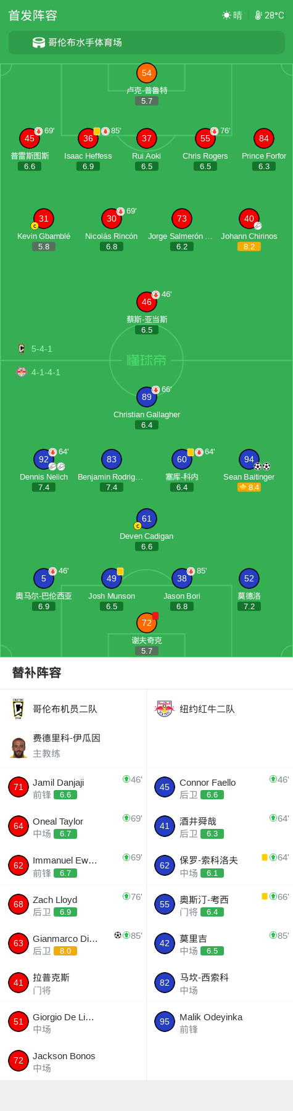Tap substitution icon on Christian Gallagher
Screen dimensions: 293x1111
tap(156, 389)
